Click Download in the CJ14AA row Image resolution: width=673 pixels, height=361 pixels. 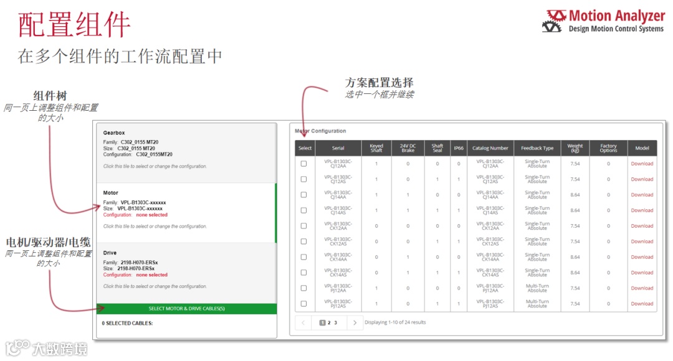[x=642, y=195]
